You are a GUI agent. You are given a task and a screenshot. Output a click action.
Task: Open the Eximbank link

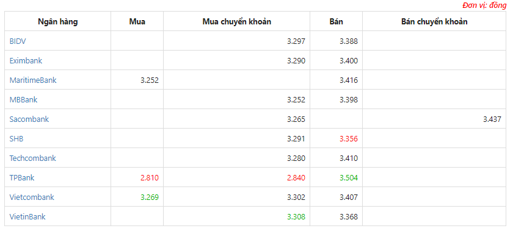(26, 61)
